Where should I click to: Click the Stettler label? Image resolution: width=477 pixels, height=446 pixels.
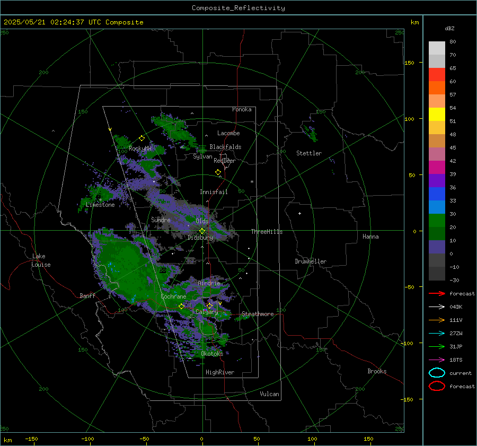click(309, 153)
